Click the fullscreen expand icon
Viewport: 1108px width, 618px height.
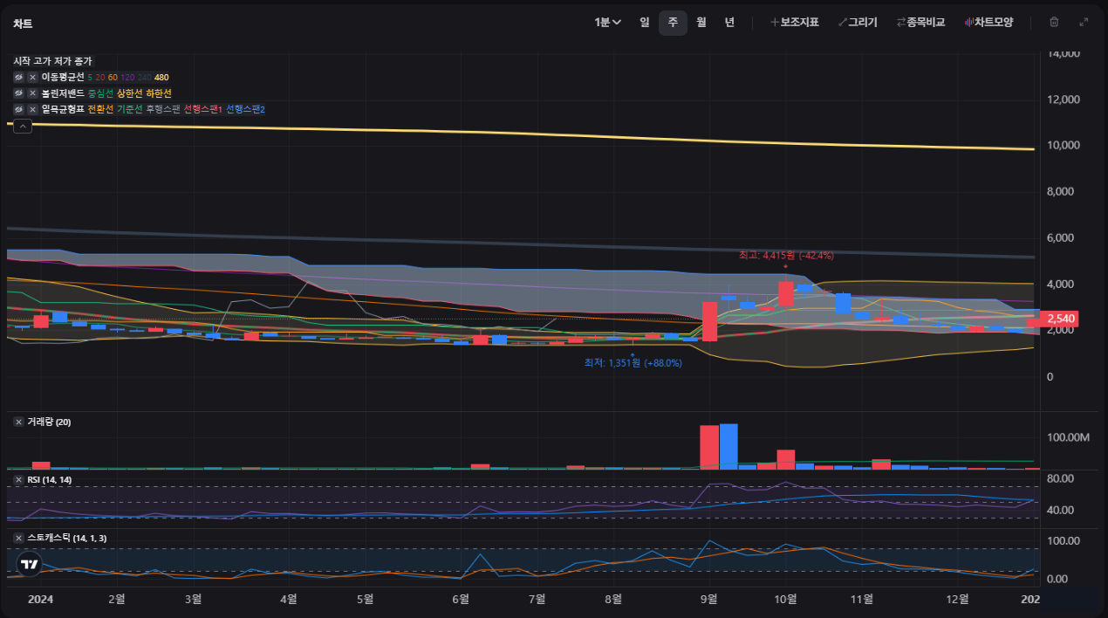(x=1084, y=23)
